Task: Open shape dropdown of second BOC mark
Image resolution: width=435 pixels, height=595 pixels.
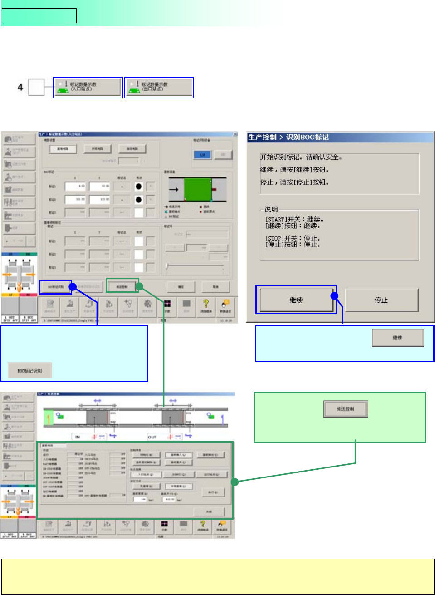Action: (x=151, y=200)
